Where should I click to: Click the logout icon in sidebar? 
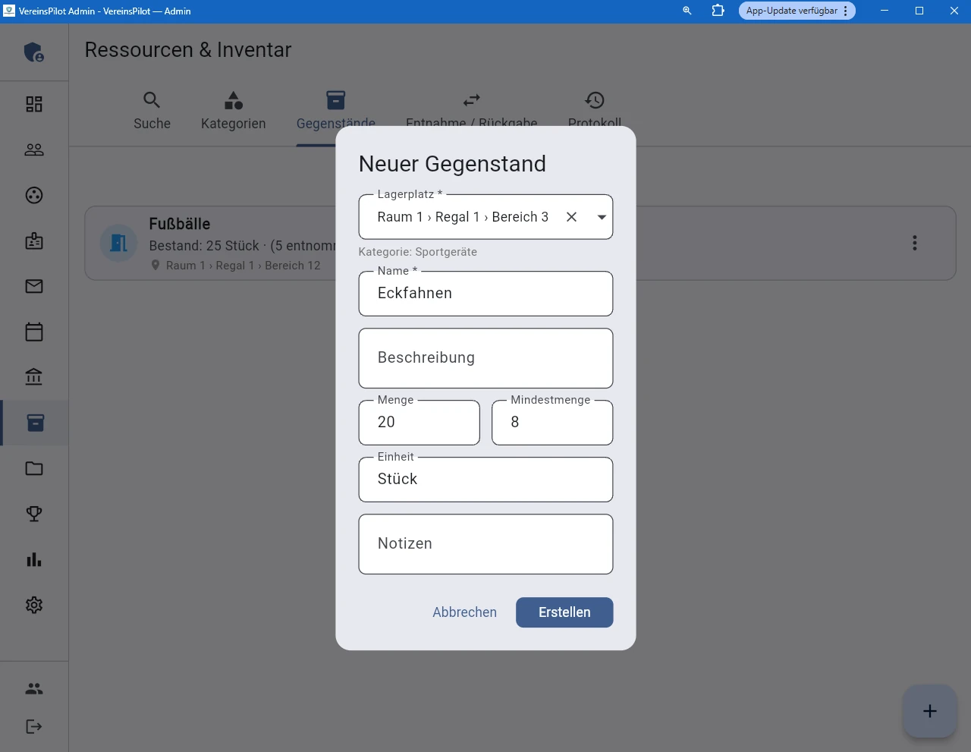coord(34,726)
